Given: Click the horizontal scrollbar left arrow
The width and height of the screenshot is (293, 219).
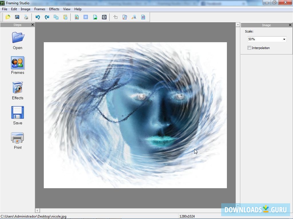Looking at the screenshot, I should (x=37, y=211).
